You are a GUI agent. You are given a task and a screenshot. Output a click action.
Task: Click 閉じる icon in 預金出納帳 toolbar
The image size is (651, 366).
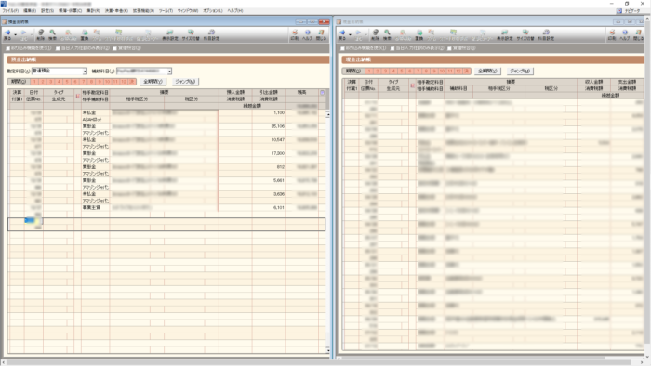click(x=321, y=34)
